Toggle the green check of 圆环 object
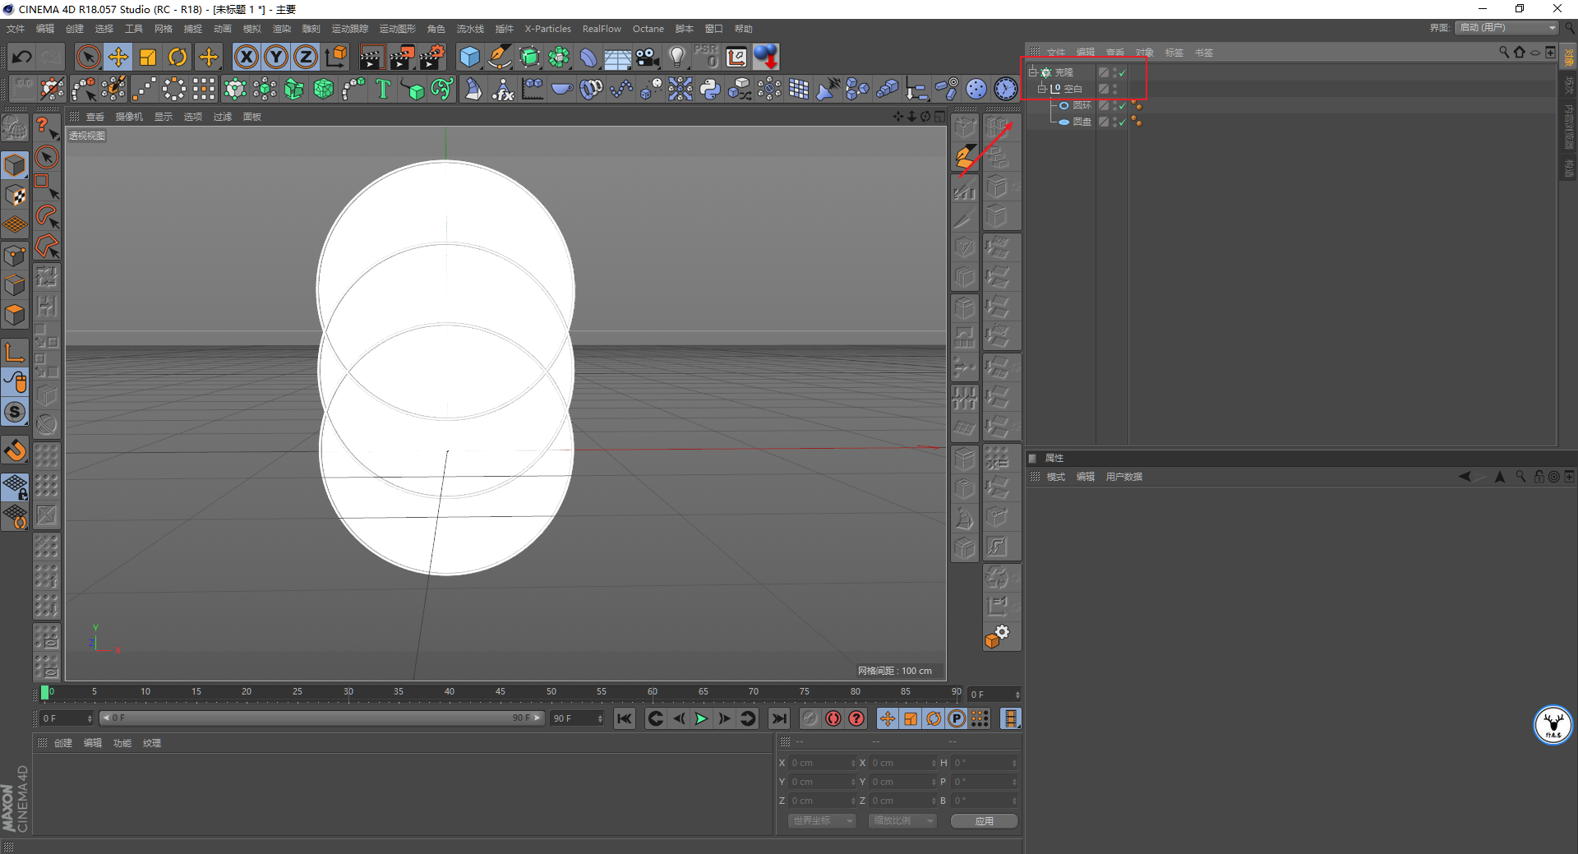 [1123, 106]
